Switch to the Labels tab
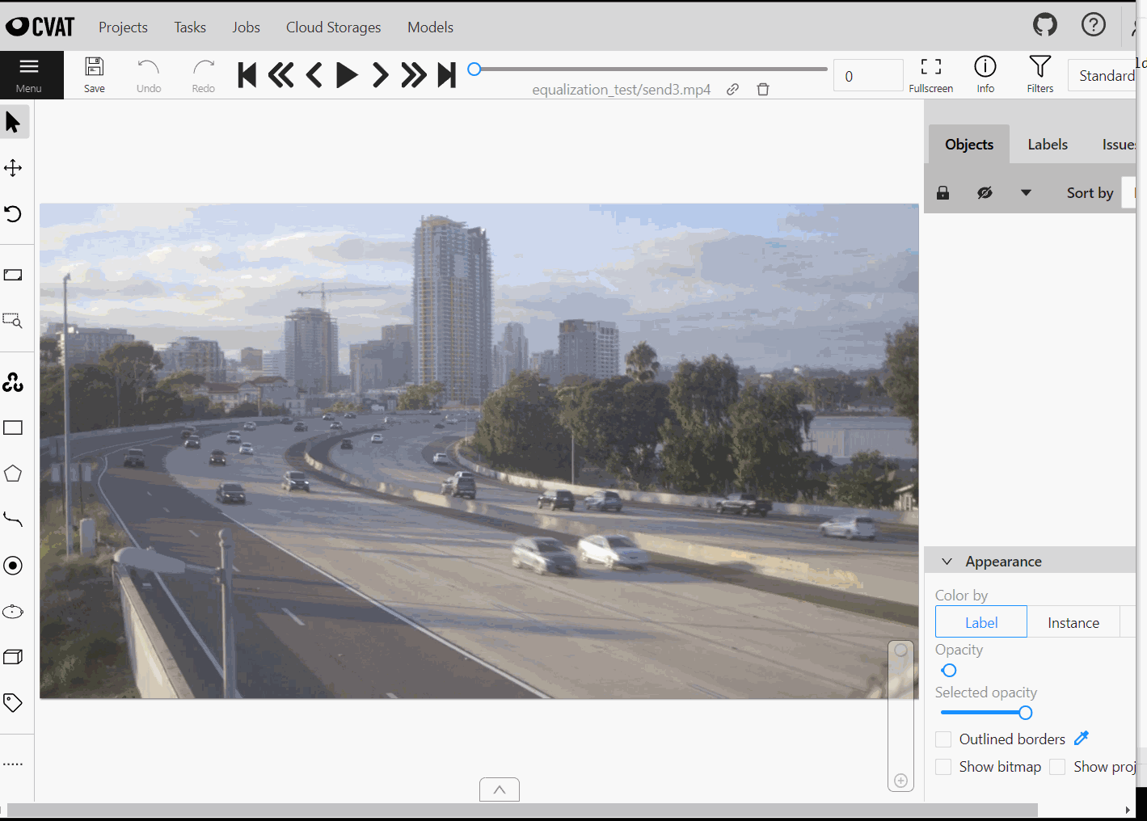 tap(1048, 145)
